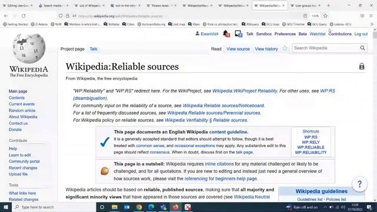Image resolution: width=377 pixels, height=212 pixels.
Task: Open Microsoft Edge from taskbar
Action: click(151, 207)
